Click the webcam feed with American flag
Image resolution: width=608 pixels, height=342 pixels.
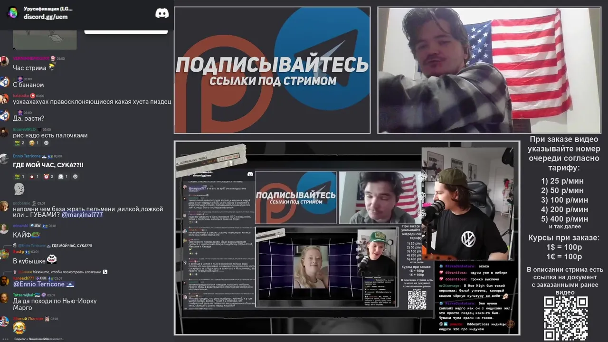[x=489, y=70]
